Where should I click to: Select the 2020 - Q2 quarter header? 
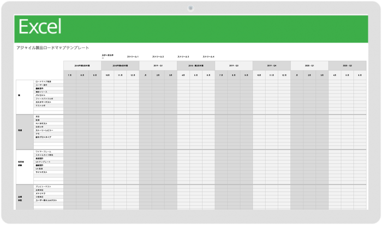347,66
